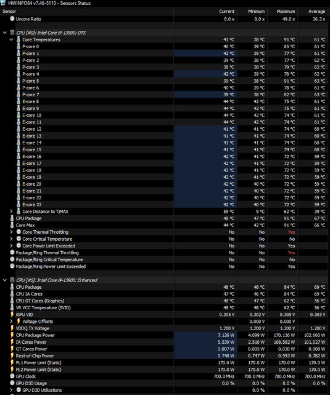Click thermometer icon beside P-core 5

coord(19,81)
